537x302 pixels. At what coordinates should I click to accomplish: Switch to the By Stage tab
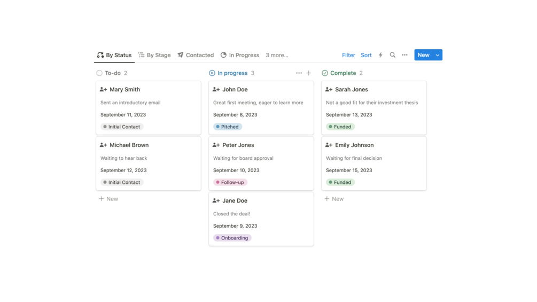click(x=154, y=55)
